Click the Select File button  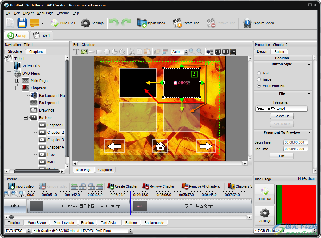coord(282,116)
